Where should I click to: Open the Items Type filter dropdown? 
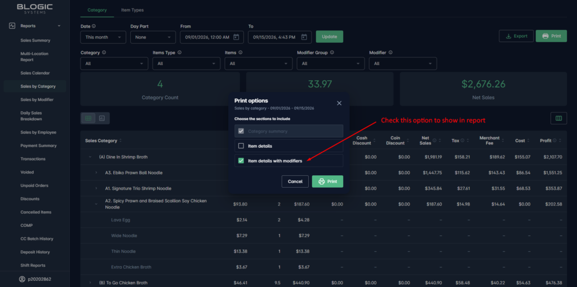pyautogui.click(x=187, y=63)
